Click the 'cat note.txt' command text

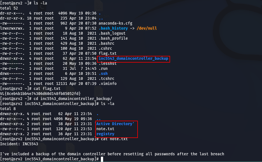(114, 139)
